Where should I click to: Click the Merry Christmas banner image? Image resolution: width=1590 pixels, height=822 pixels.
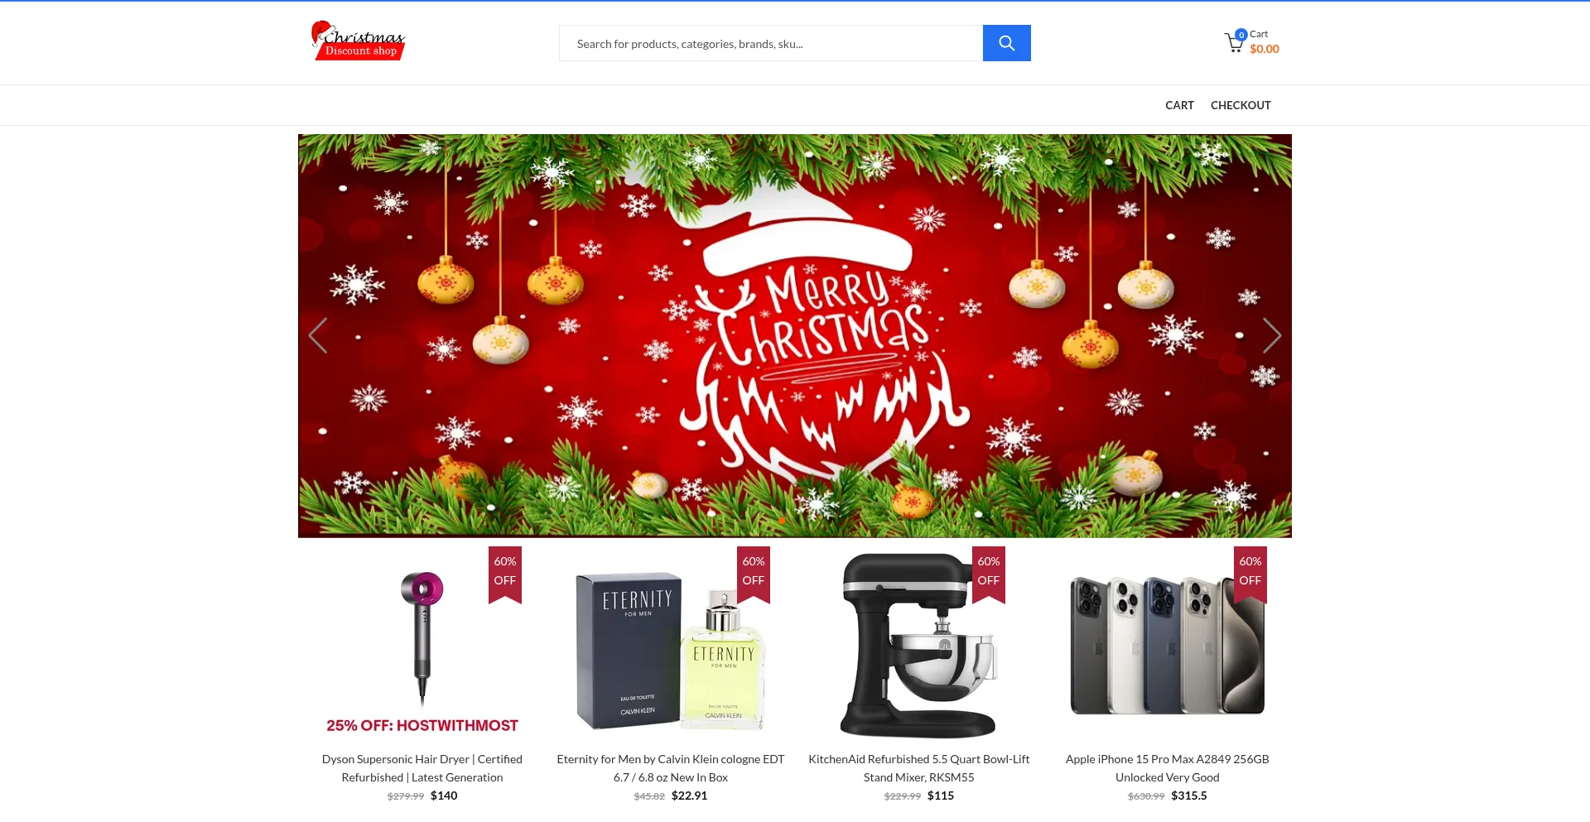click(x=795, y=336)
